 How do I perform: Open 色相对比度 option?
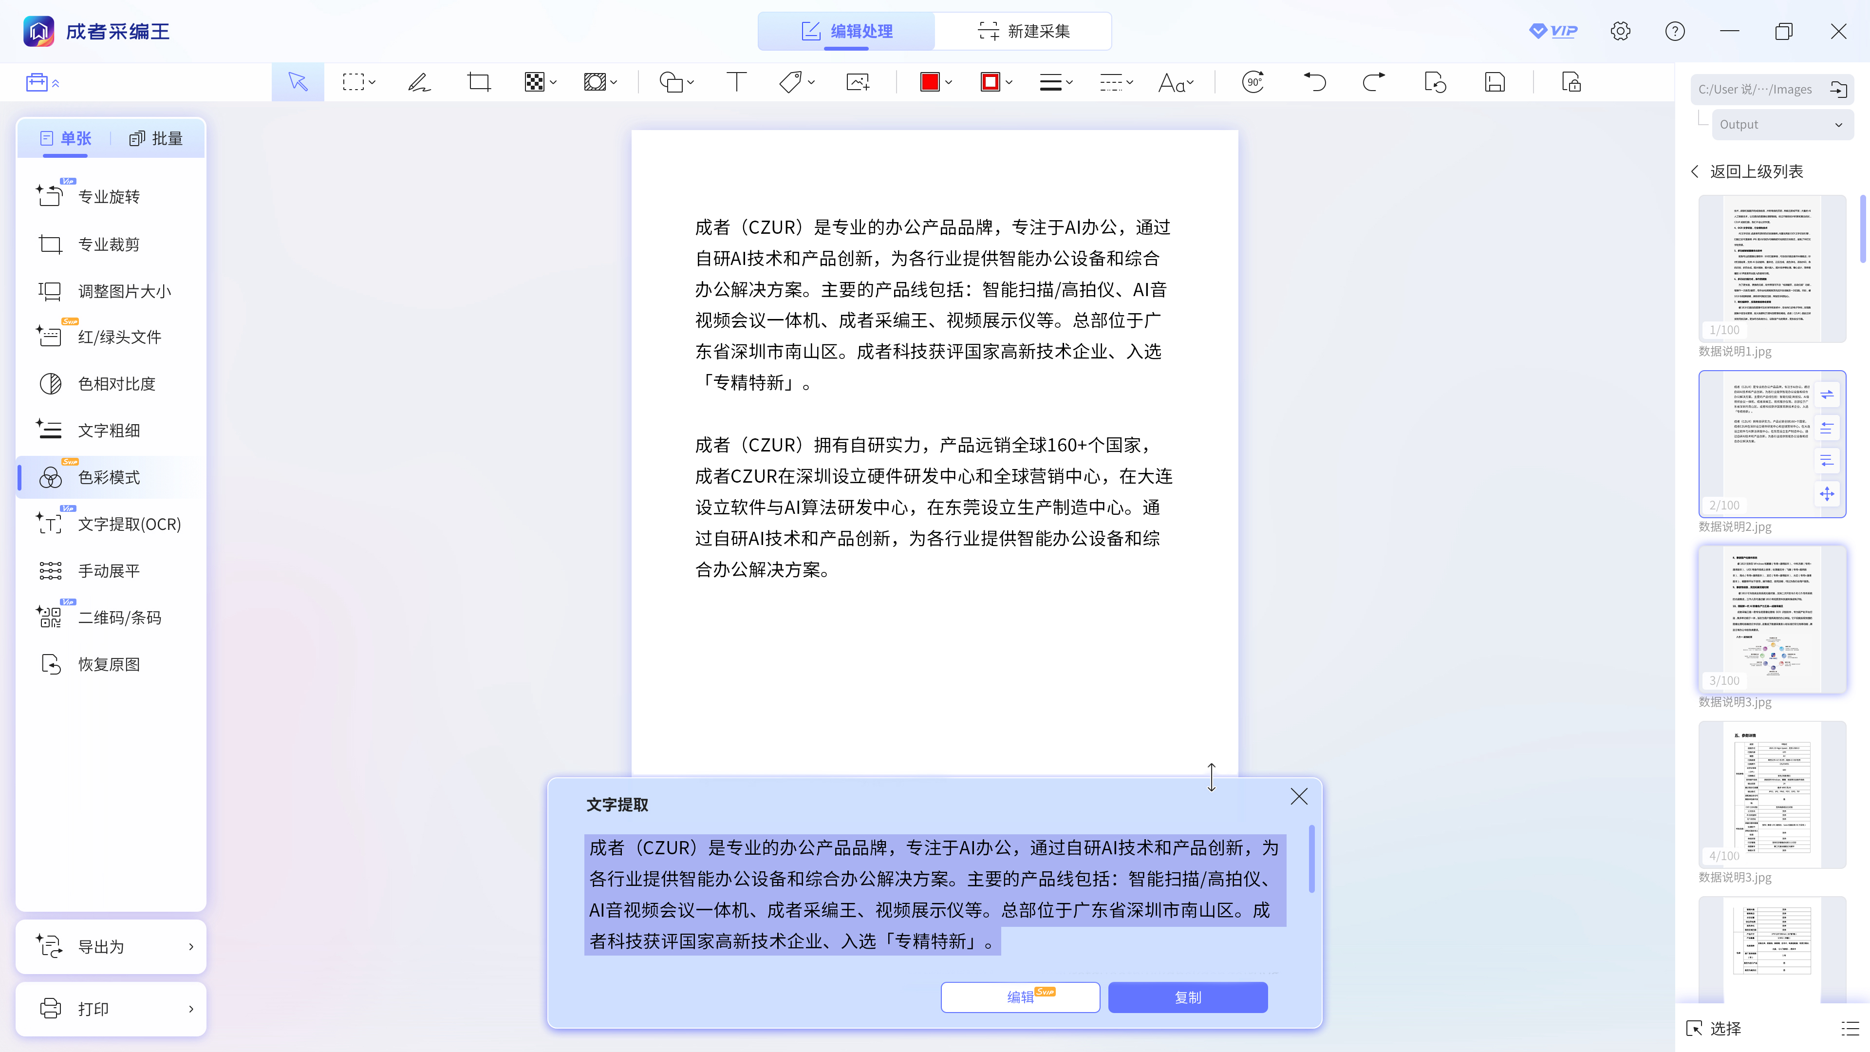coord(111,384)
